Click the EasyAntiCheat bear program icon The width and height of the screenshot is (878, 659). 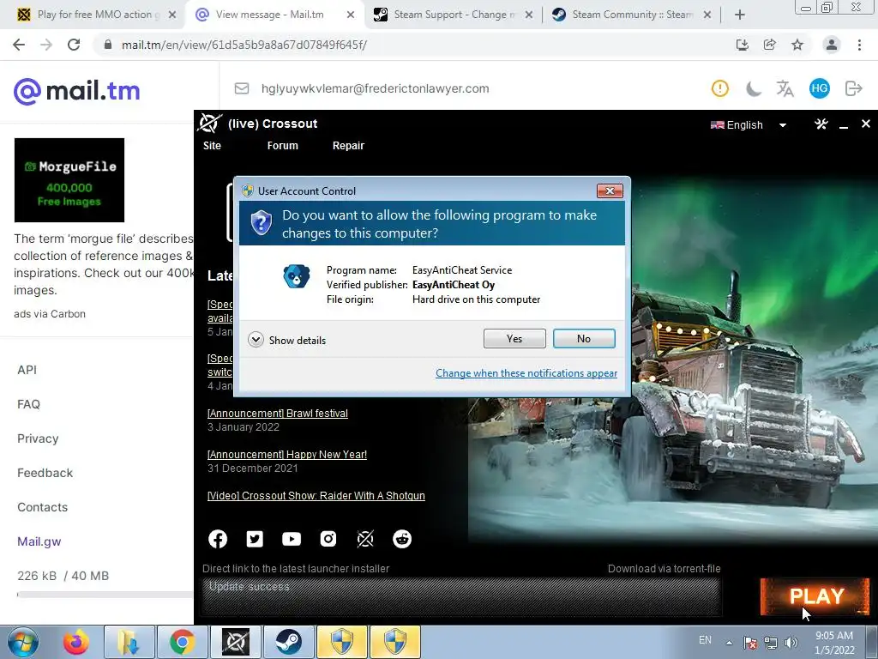pos(296,277)
